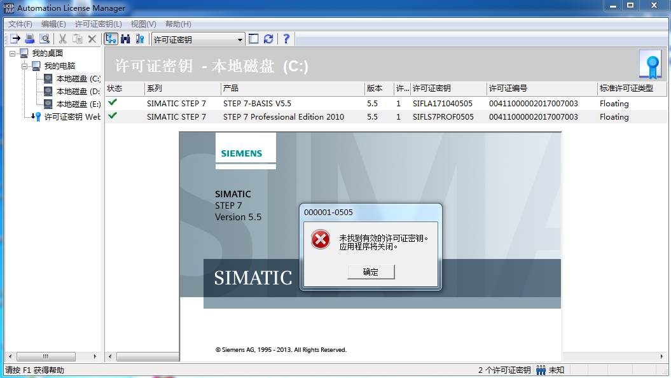Click the print preview magnifier icon
671x378 pixels.
click(45, 39)
